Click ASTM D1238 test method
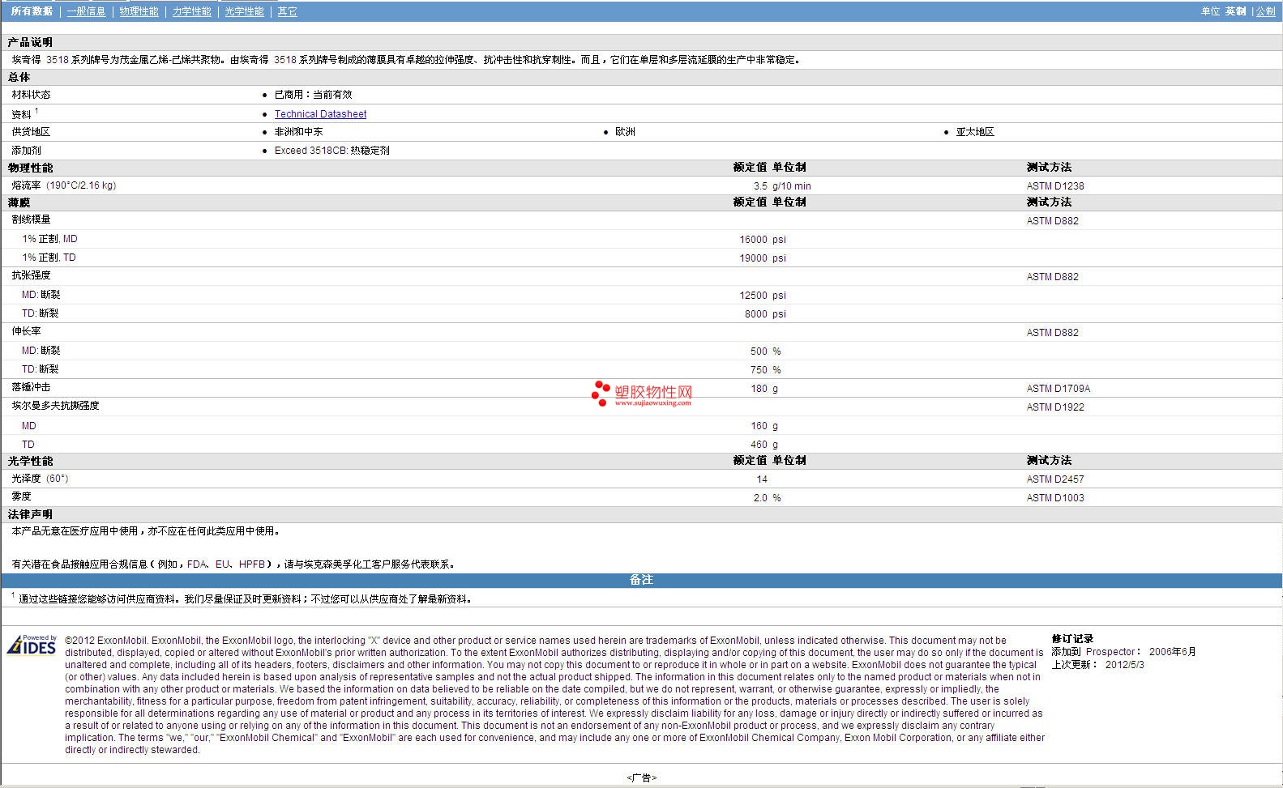This screenshot has width=1283, height=788. (1055, 186)
